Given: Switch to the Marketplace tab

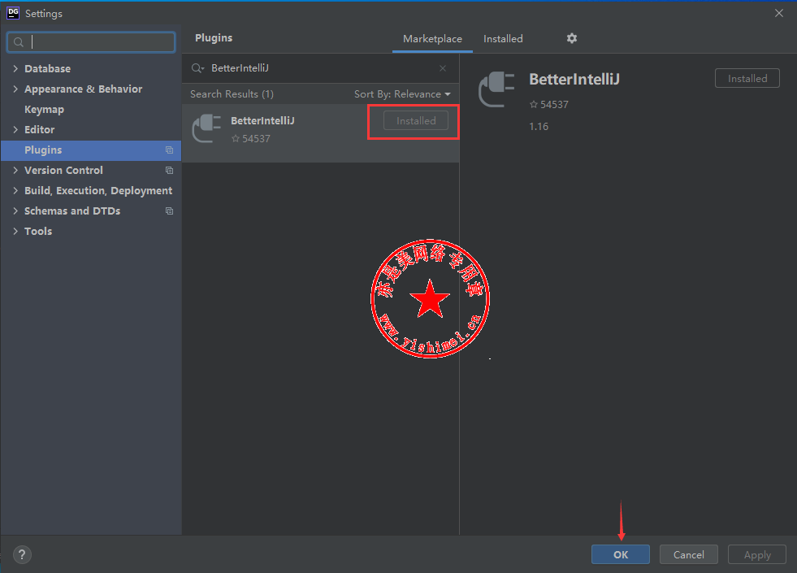Looking at the screenshot, I should (432, 39).
